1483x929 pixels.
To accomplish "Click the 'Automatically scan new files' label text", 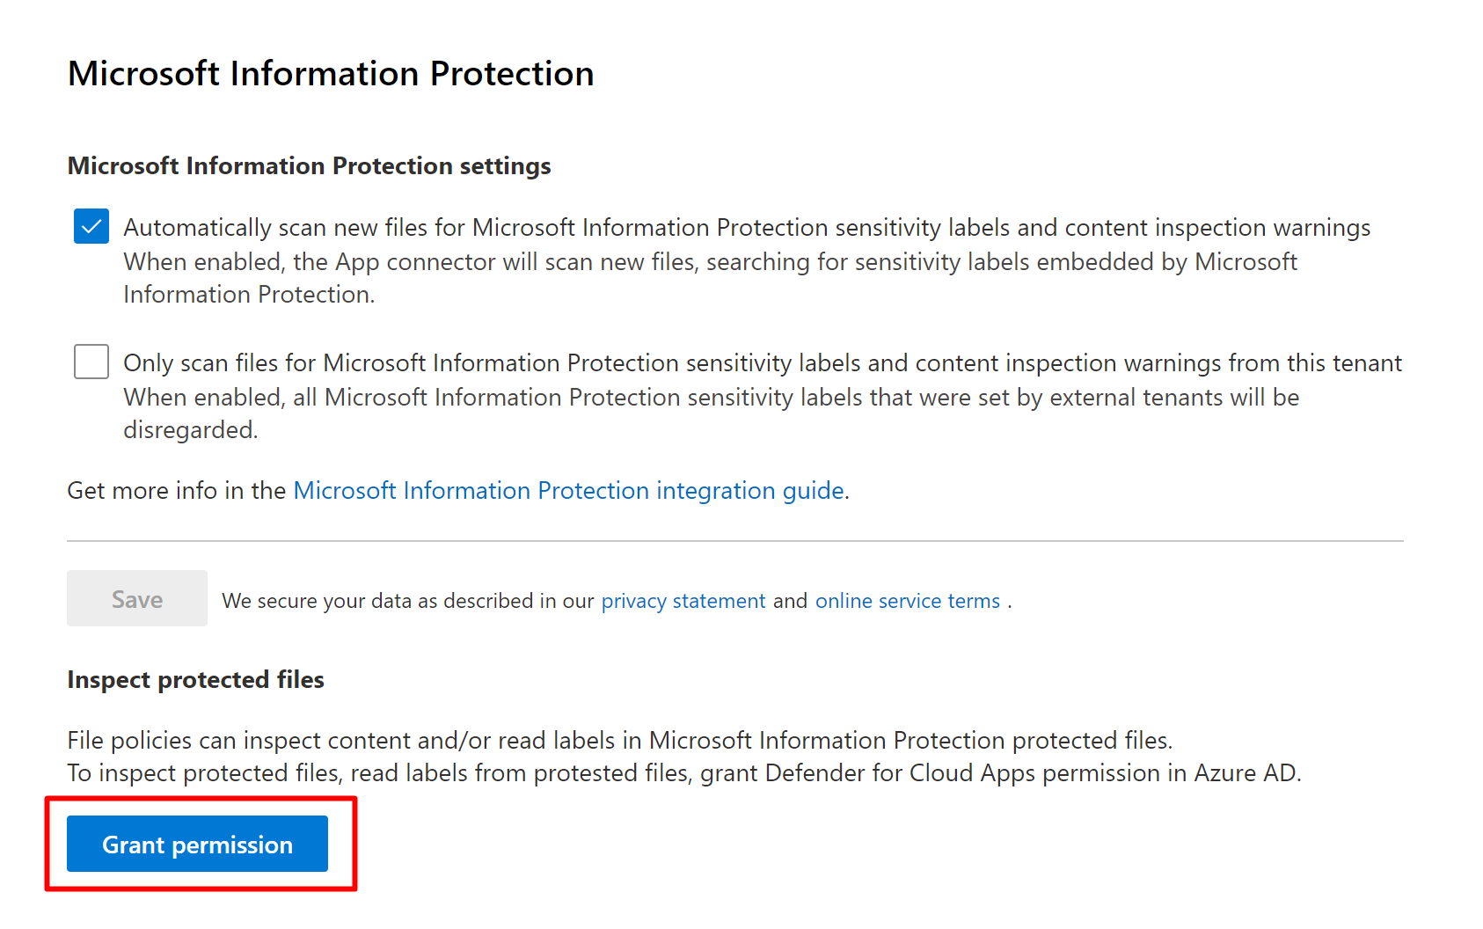I will (x=746, y=228).
